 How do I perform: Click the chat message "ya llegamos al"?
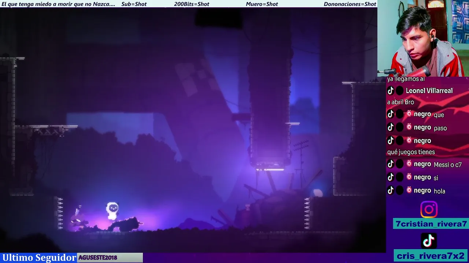[406, 79]
